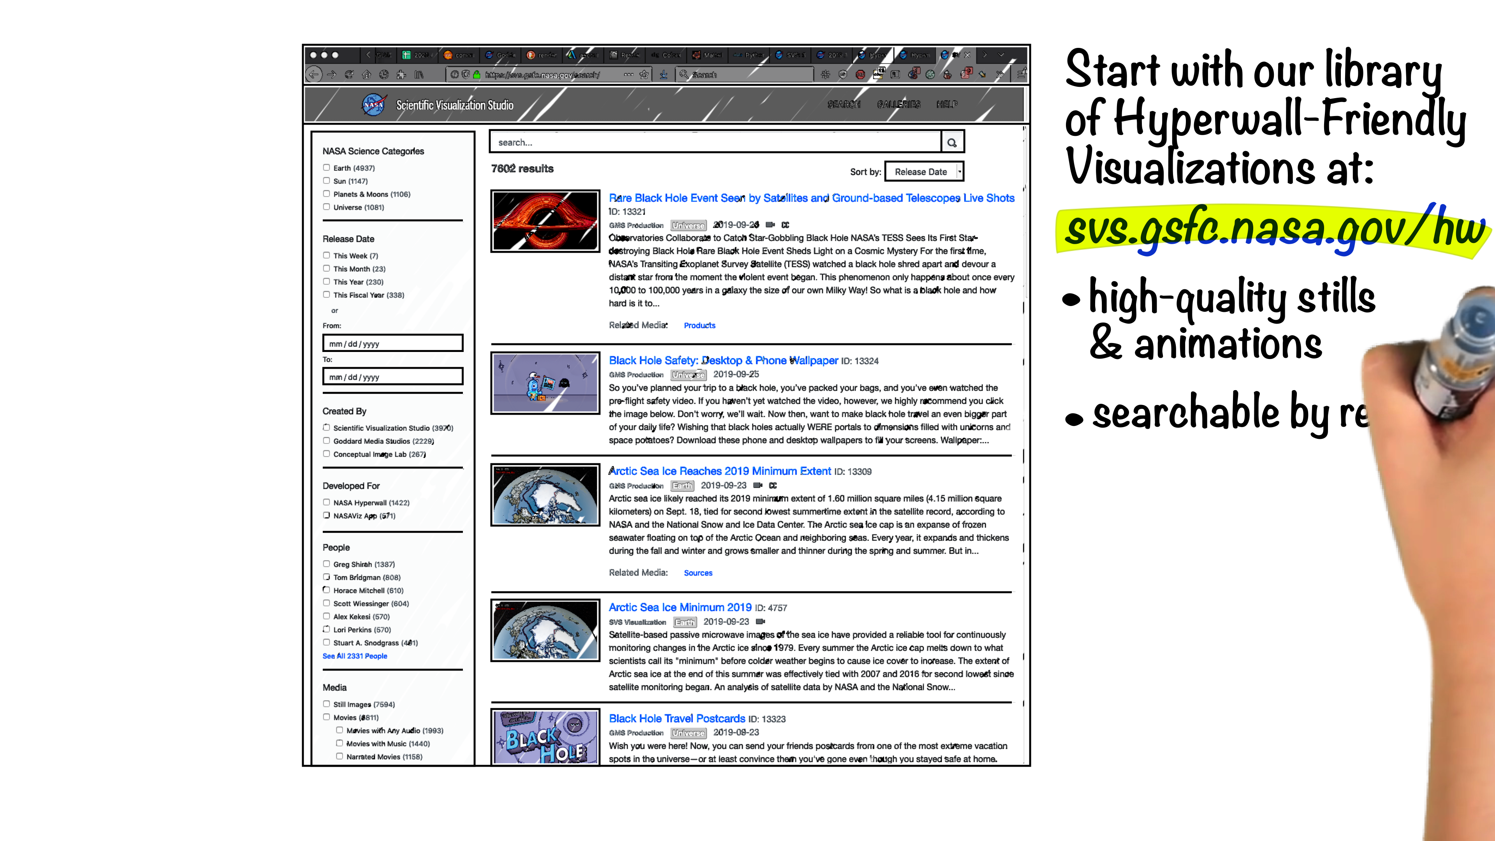Switch to the 'Colors' browser tab

pyautogui.click(x=666, y=55)
